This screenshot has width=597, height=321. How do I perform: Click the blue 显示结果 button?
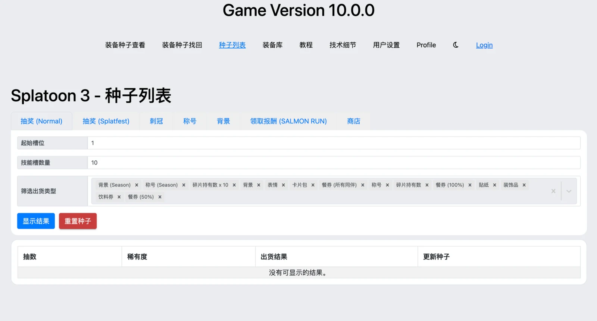36,221
